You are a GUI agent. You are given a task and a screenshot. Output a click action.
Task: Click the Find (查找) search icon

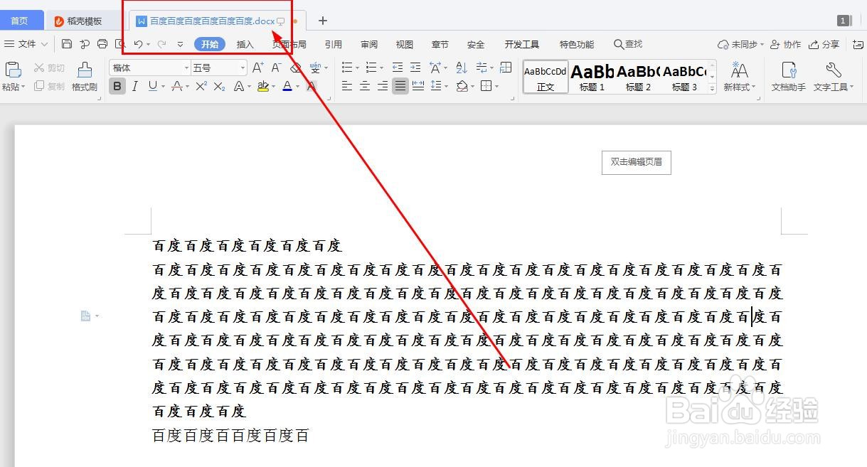(628, 44)
